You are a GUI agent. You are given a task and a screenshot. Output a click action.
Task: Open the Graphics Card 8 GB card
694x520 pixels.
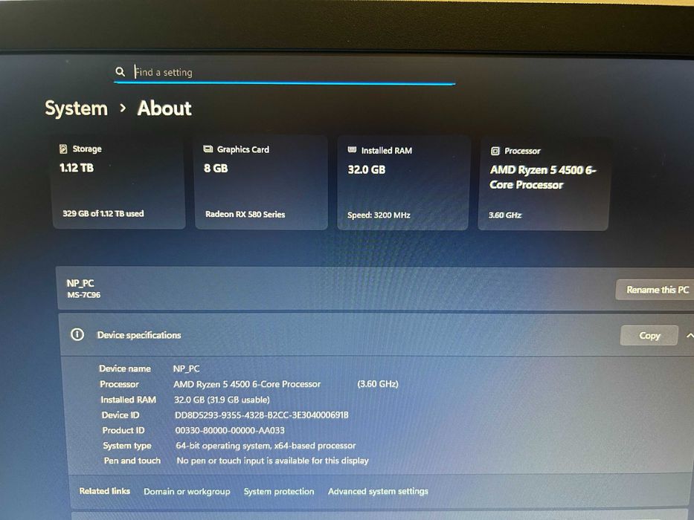(262, 182)
